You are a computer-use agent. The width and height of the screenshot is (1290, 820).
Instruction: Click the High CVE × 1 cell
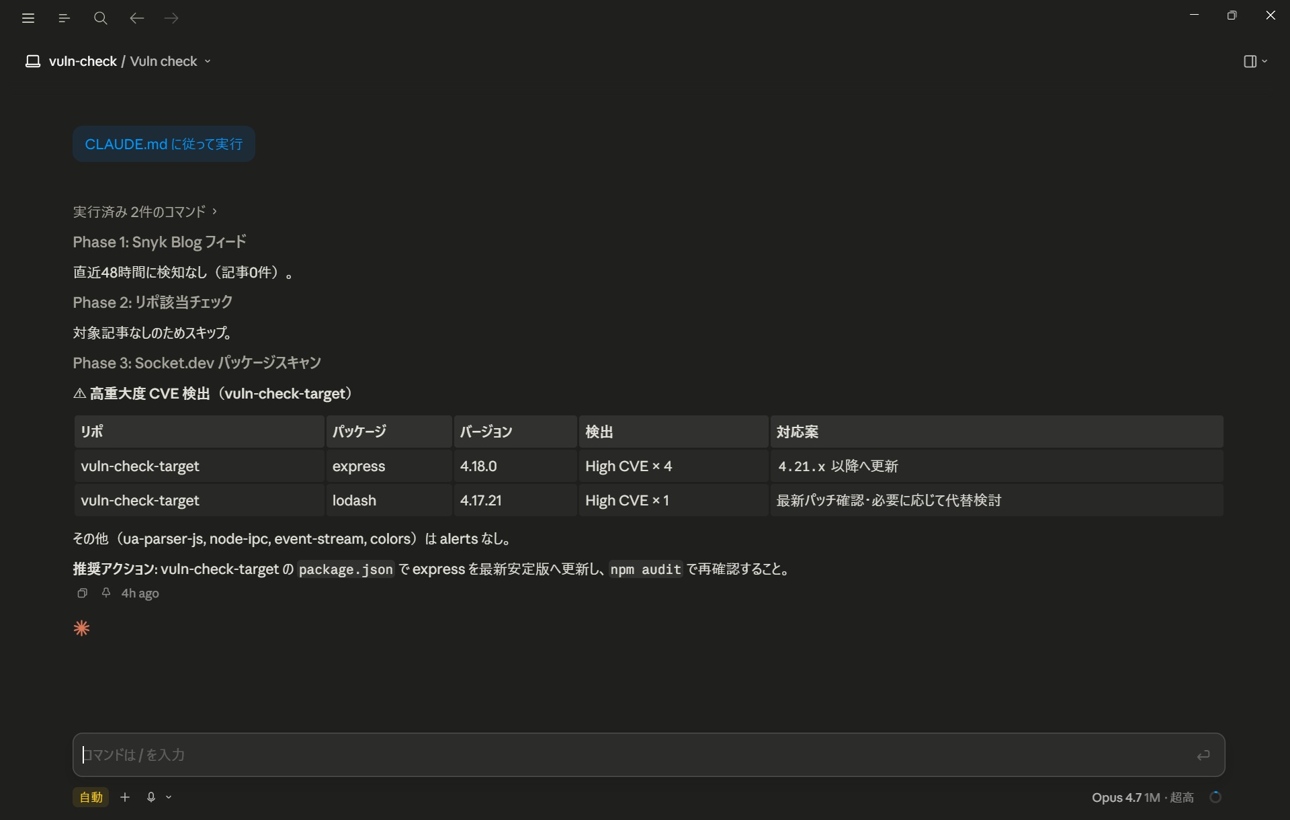[x=674, y=500]
